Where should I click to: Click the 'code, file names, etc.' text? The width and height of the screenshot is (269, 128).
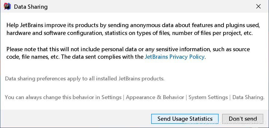pyautogui.click(x=33, y=57)
